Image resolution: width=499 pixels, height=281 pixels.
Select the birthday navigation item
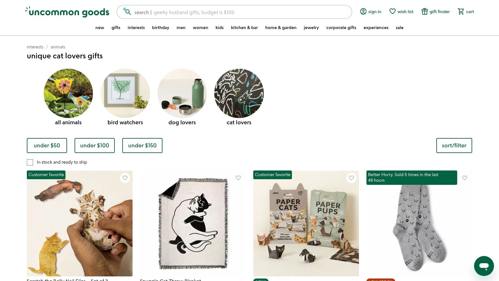[x=161, y=27]
